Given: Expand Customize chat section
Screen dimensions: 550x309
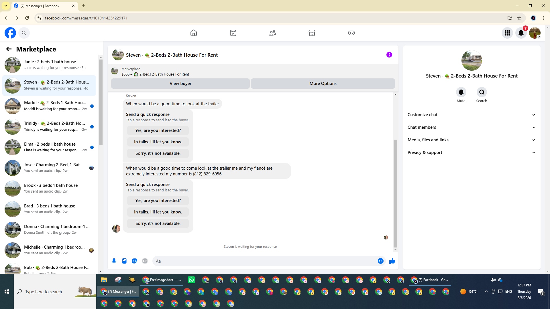Looking at the screenshot, I should [x=472, y=115].
